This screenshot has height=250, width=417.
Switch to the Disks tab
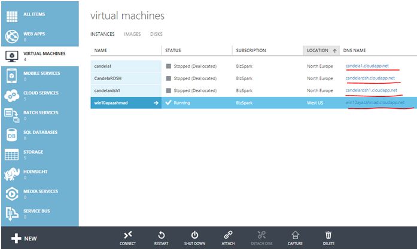[156, 34]
